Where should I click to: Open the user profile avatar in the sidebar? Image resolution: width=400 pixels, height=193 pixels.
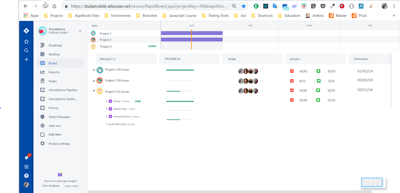[26, 185]
